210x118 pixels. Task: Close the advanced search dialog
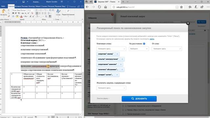pyautogui.click(x=188, y=23)
